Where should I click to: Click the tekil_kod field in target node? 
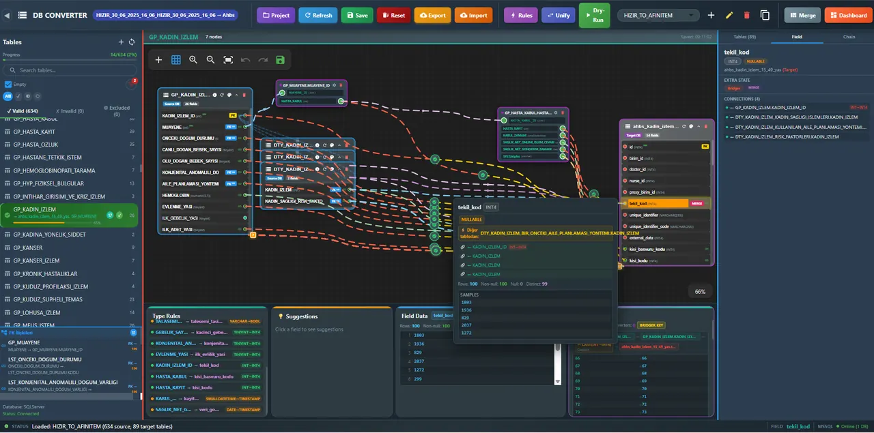coord(666,203)
